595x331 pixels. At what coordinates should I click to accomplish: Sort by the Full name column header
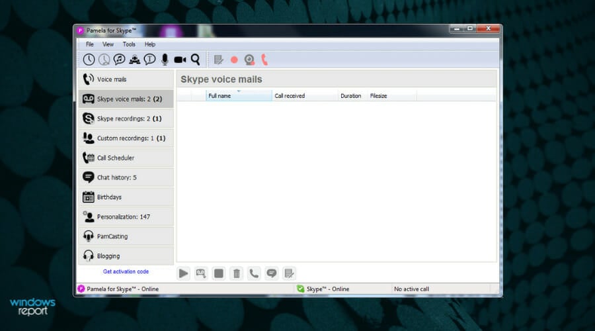click(239, 96)
